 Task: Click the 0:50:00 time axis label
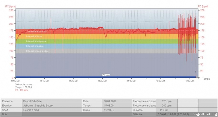161,81
